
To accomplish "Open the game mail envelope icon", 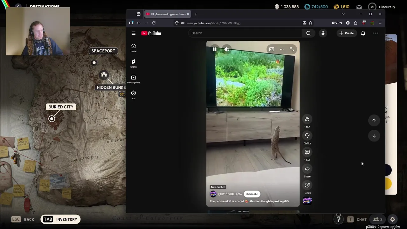I will pos(359,7).
